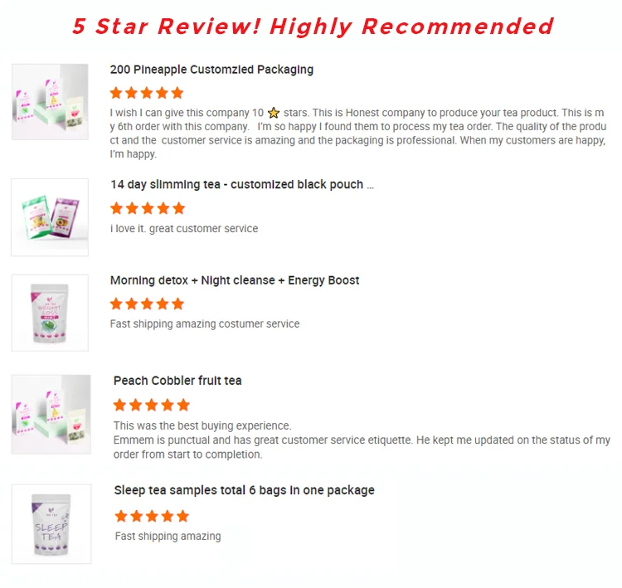Open the Morning detox weight loss pouch thumbnail

50,313
